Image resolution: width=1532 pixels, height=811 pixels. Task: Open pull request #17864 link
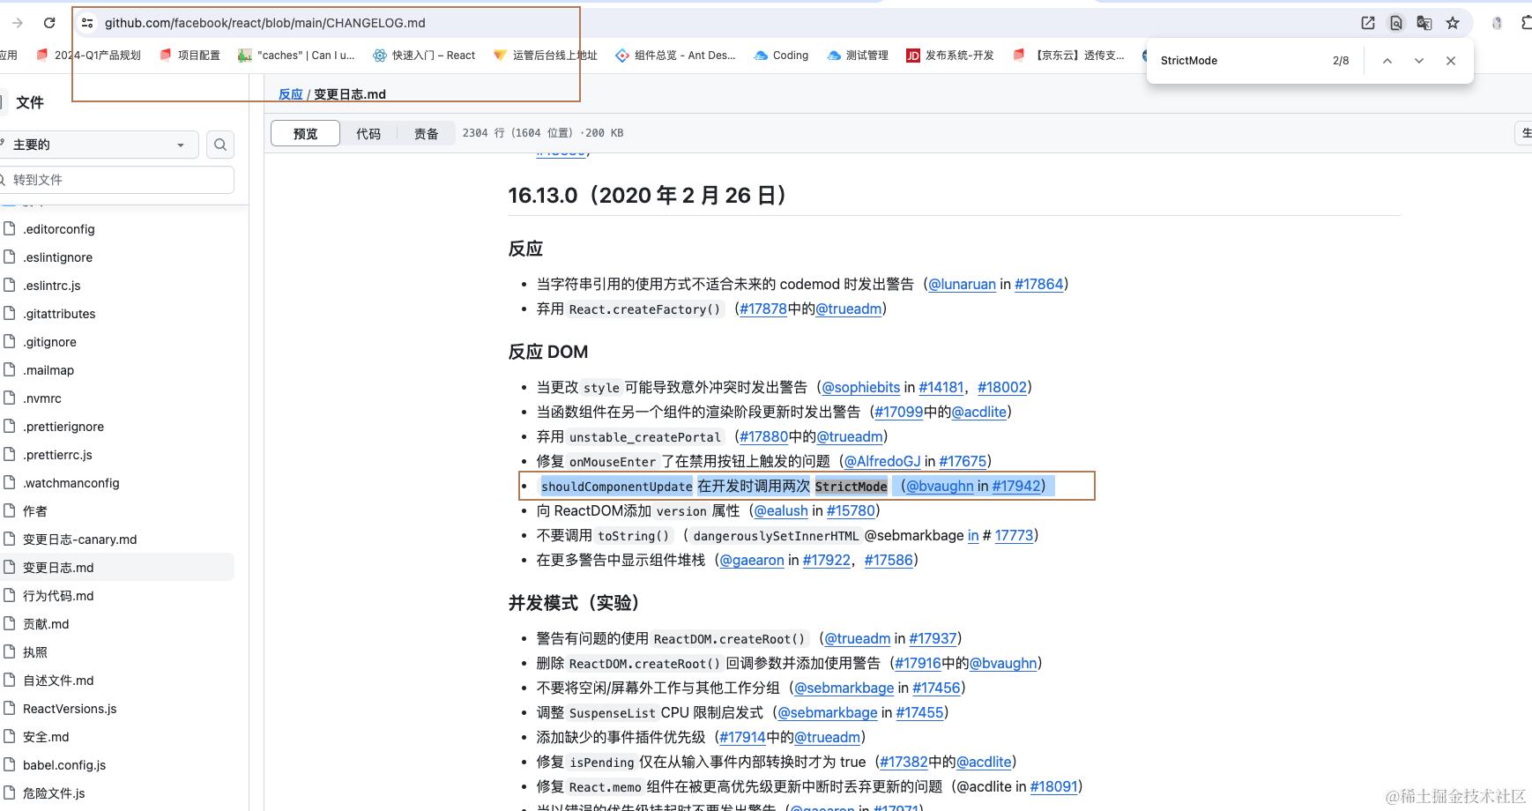point(1039,284)
